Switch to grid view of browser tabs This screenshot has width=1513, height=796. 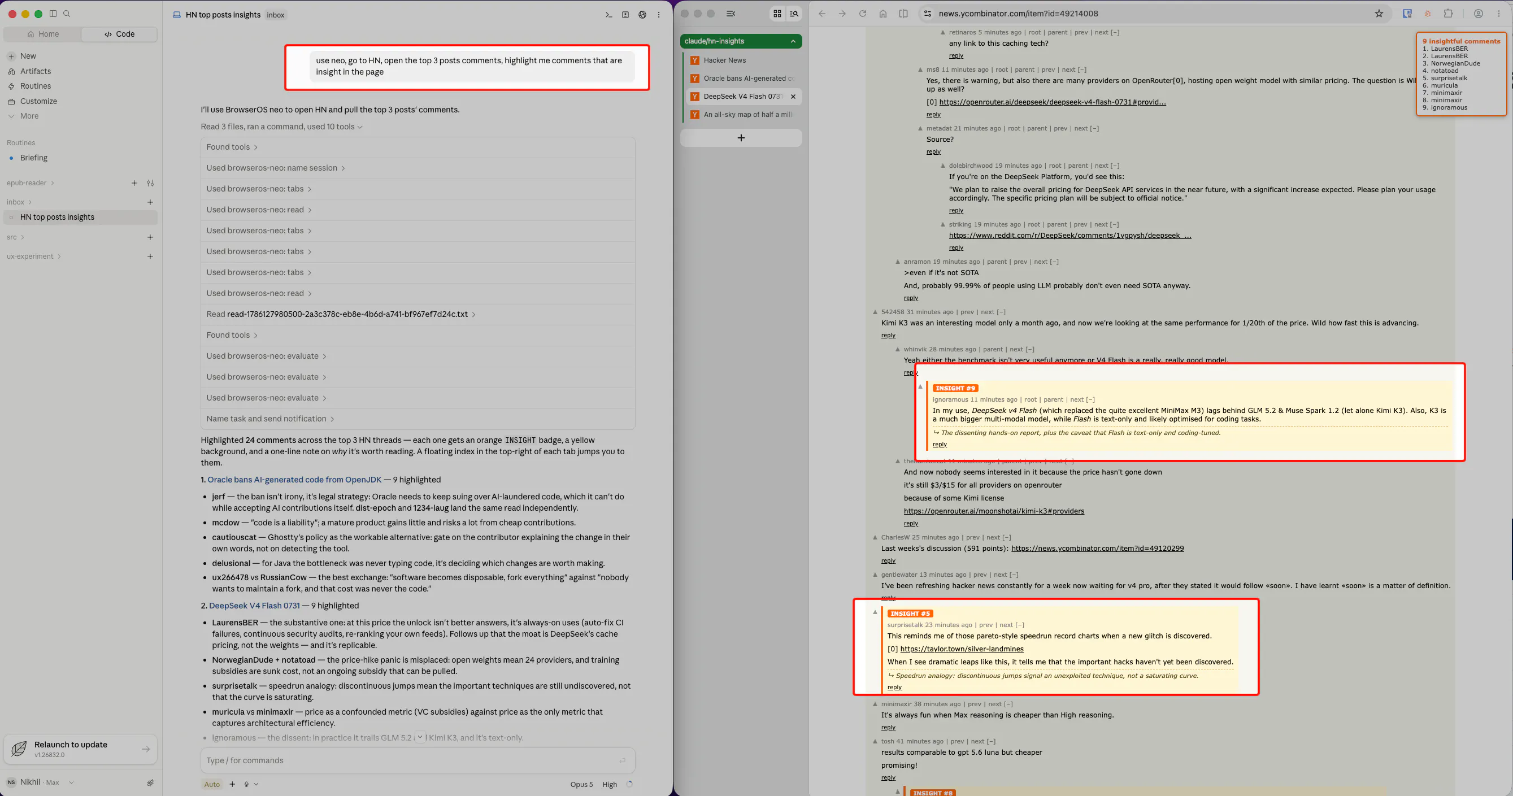pos(777,14)
